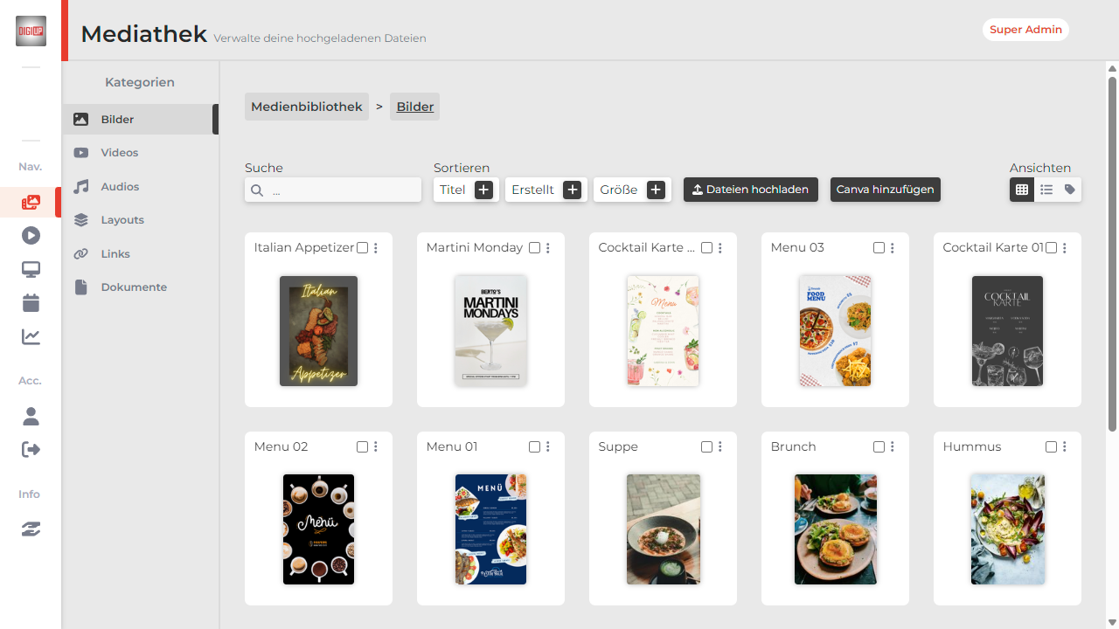Click the logout icon in sidebar
The image size is (1119, 629).
click(x=31, y=450)
